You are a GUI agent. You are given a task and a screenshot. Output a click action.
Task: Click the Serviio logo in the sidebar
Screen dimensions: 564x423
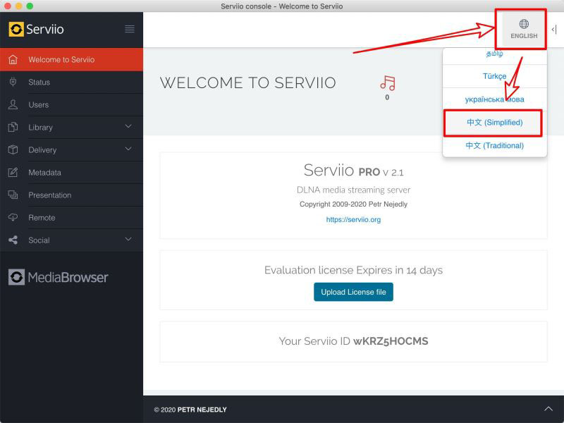[37, 29]
